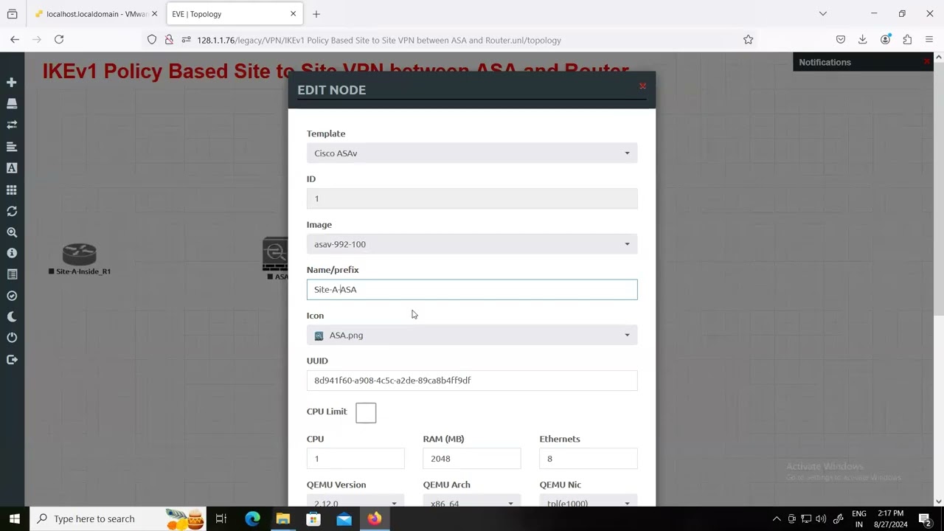Show hidden tray icons chevron
The image size is (944, 531).
click(x=777, y=519)
